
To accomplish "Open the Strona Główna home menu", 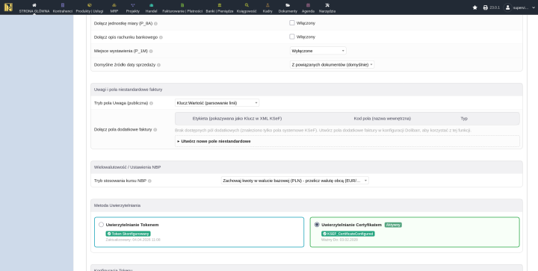I will coord(34,8).
